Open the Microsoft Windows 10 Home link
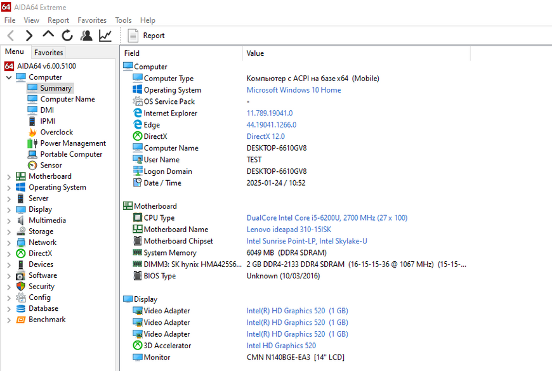 (294, 90)
